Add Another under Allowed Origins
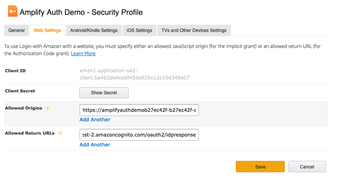The height and width of the screenshot is (181, 350). [95, 120]
